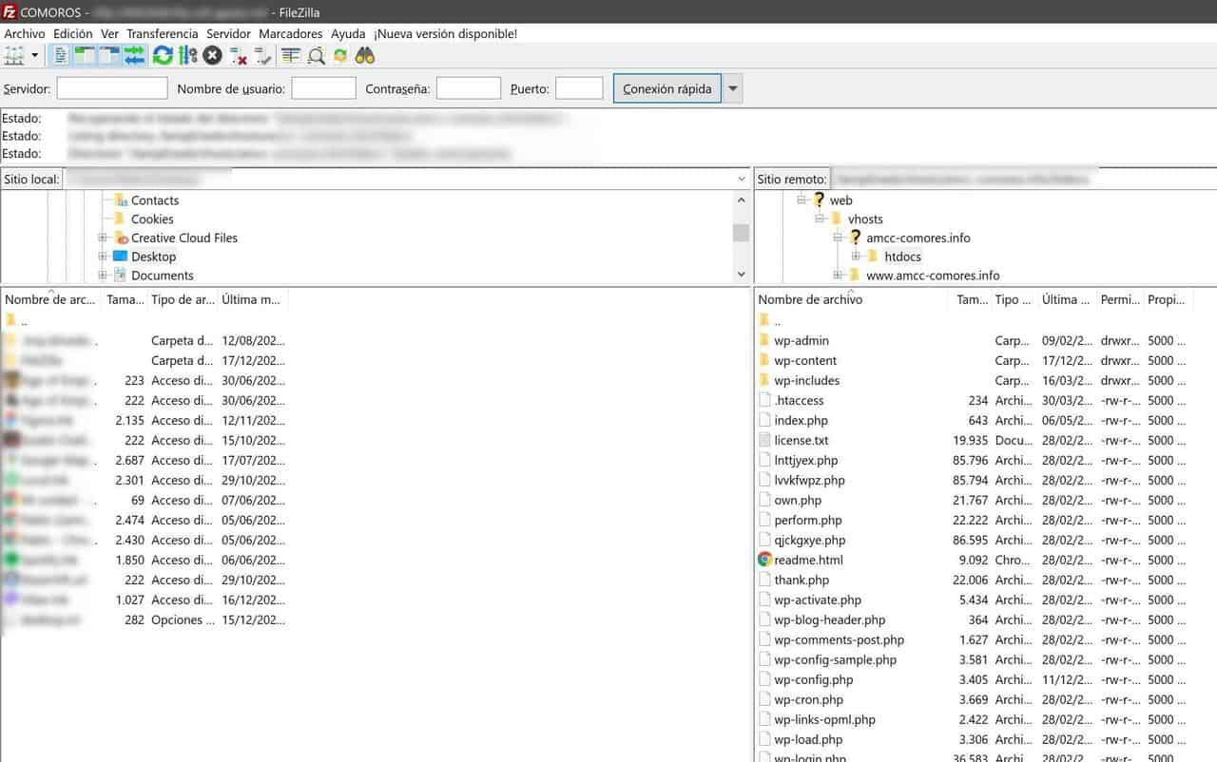1217x762 pixels.
Task: Click inside the Servidor input field
Action: point(111,87)
